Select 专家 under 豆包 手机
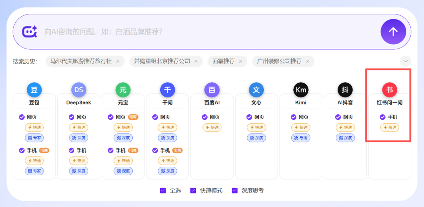Viewport: 424px width, 207px height. tap(34, 171)
